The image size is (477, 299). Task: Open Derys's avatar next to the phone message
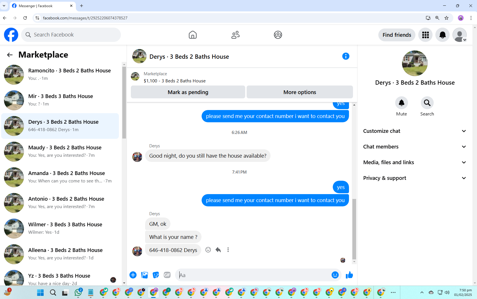pyautogui.click(x=137, y=251)
